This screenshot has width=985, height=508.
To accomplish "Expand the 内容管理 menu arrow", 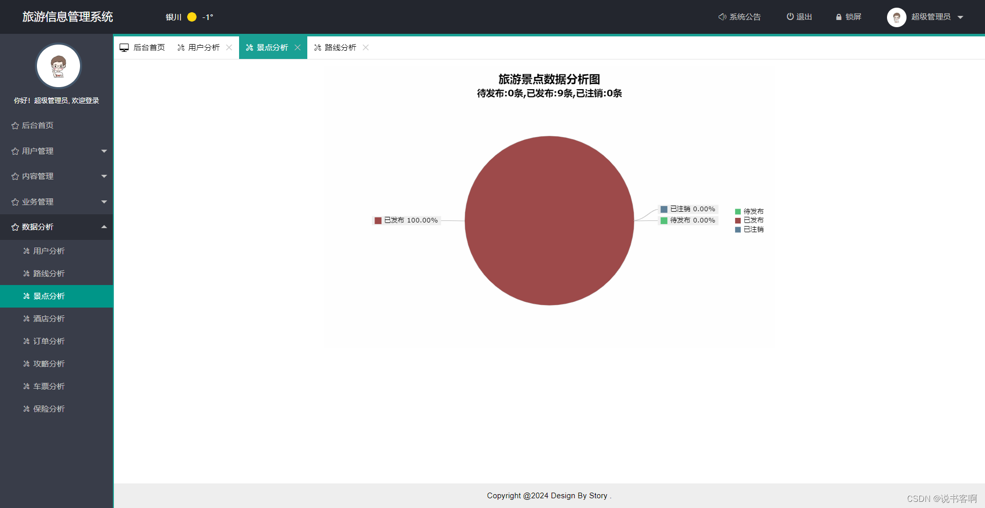I will coord(104,176).
